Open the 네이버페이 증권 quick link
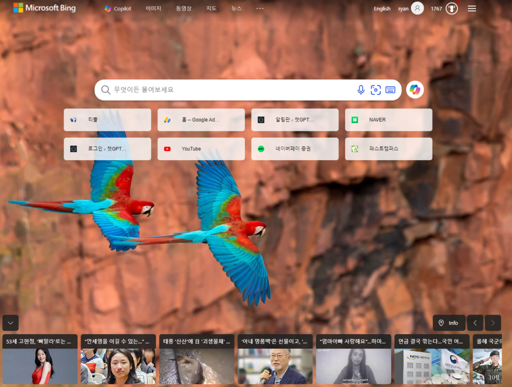The height and width of the screenshot is (387, 512). tap(295, 149)
